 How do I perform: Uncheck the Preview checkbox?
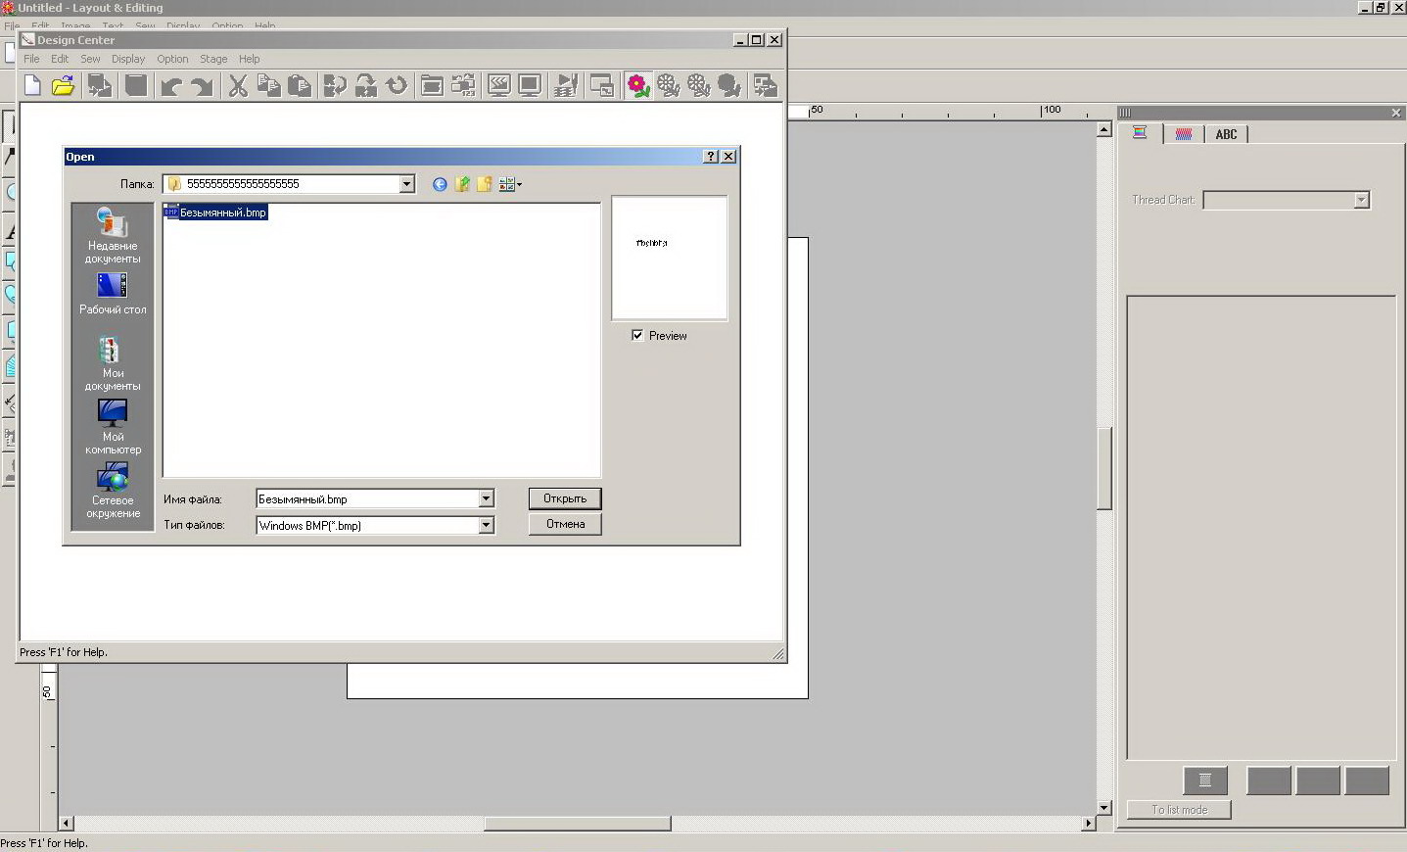pos(637,335)
